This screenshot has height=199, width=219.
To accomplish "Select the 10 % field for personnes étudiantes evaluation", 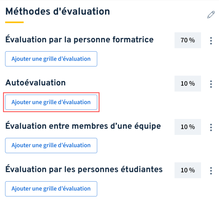I will (x=188, y=170).
